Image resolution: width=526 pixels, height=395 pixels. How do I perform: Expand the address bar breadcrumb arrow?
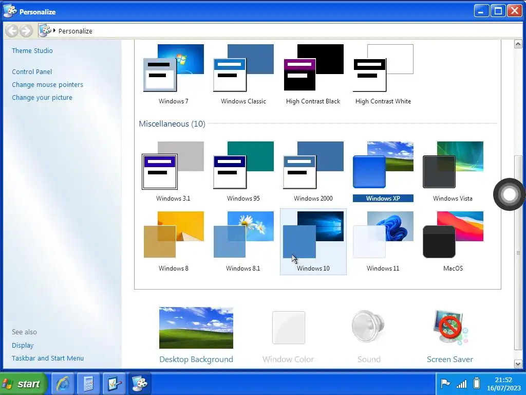click(x=54, y=30)
